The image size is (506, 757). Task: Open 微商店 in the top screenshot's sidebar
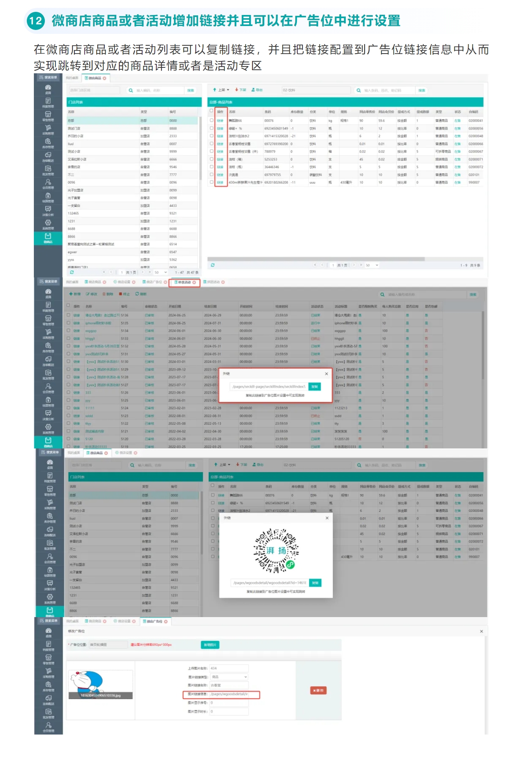point(48,238)
